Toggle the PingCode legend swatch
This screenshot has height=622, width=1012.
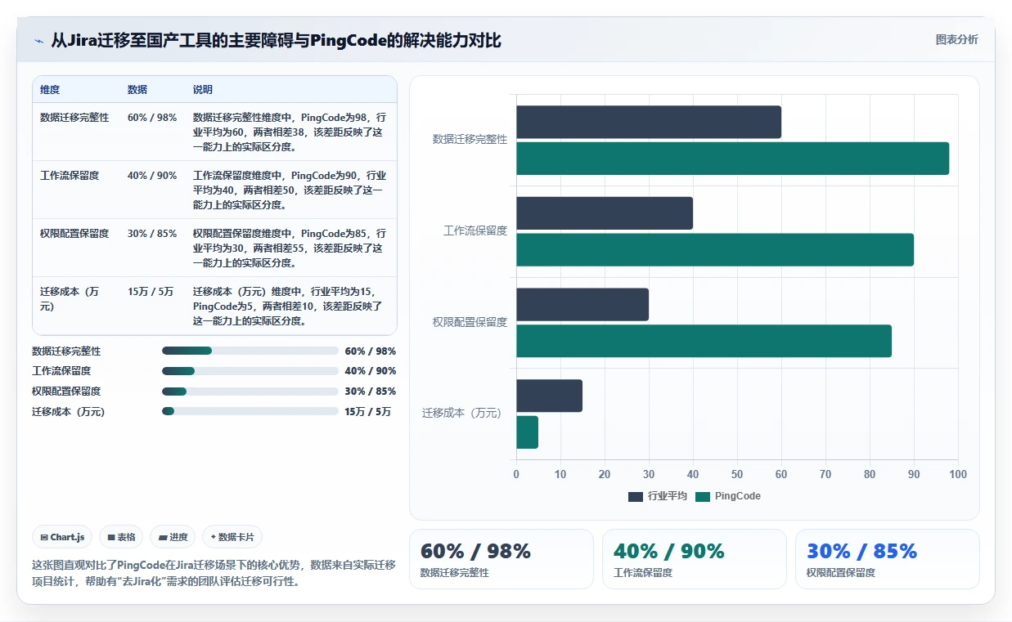[x=703, y=496]
